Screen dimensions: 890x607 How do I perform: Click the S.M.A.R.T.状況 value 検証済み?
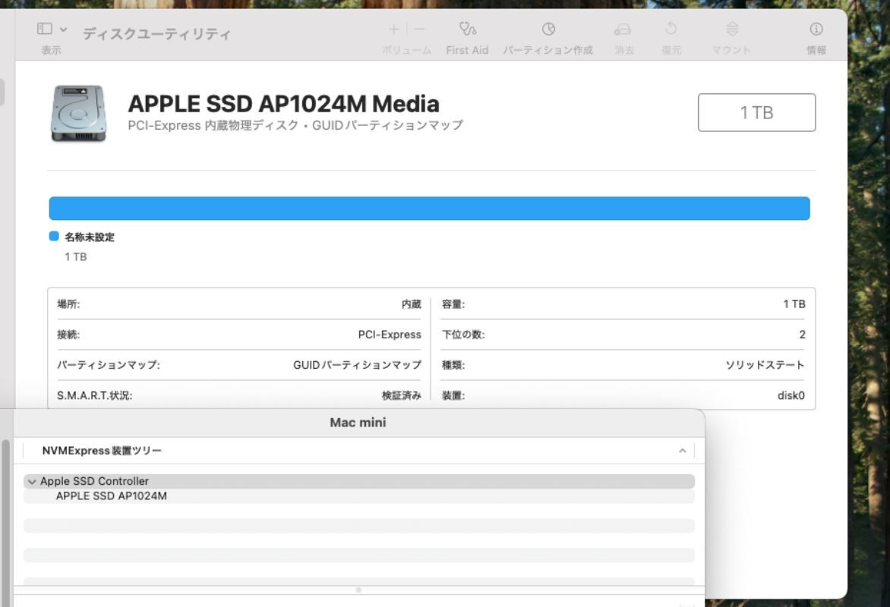401,395
